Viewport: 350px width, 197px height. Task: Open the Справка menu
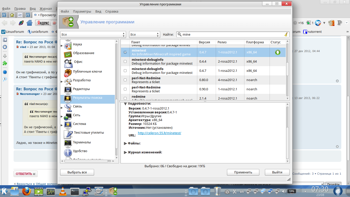point(112,12)
